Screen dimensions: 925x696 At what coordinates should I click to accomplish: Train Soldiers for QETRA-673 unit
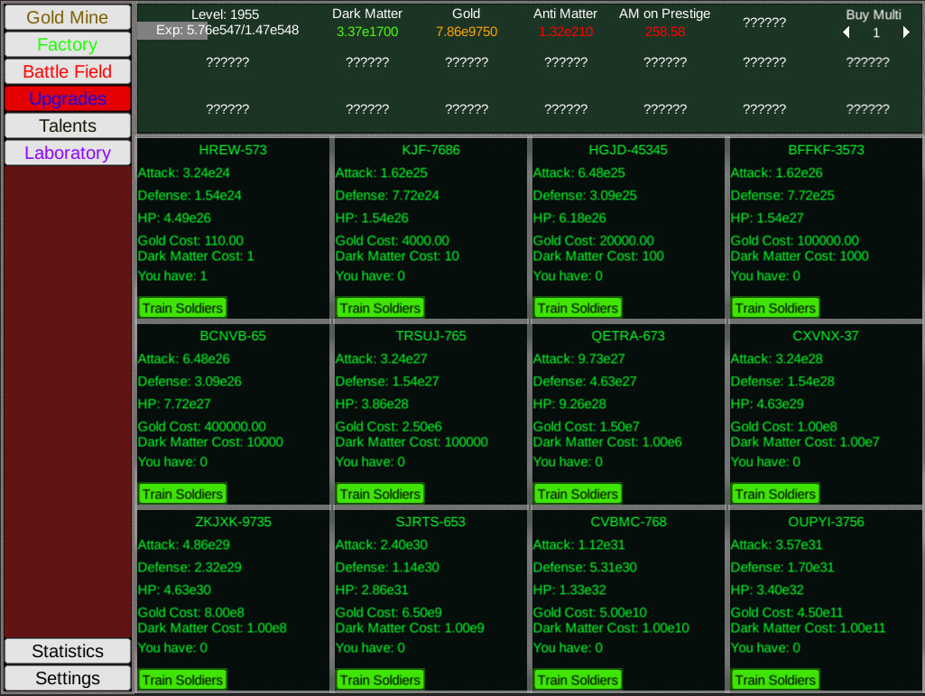tap(578, 494)
